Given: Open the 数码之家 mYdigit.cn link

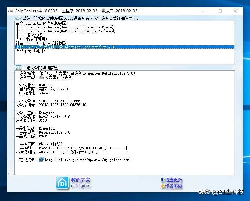Looking at the screenshot, I should 81,183.
